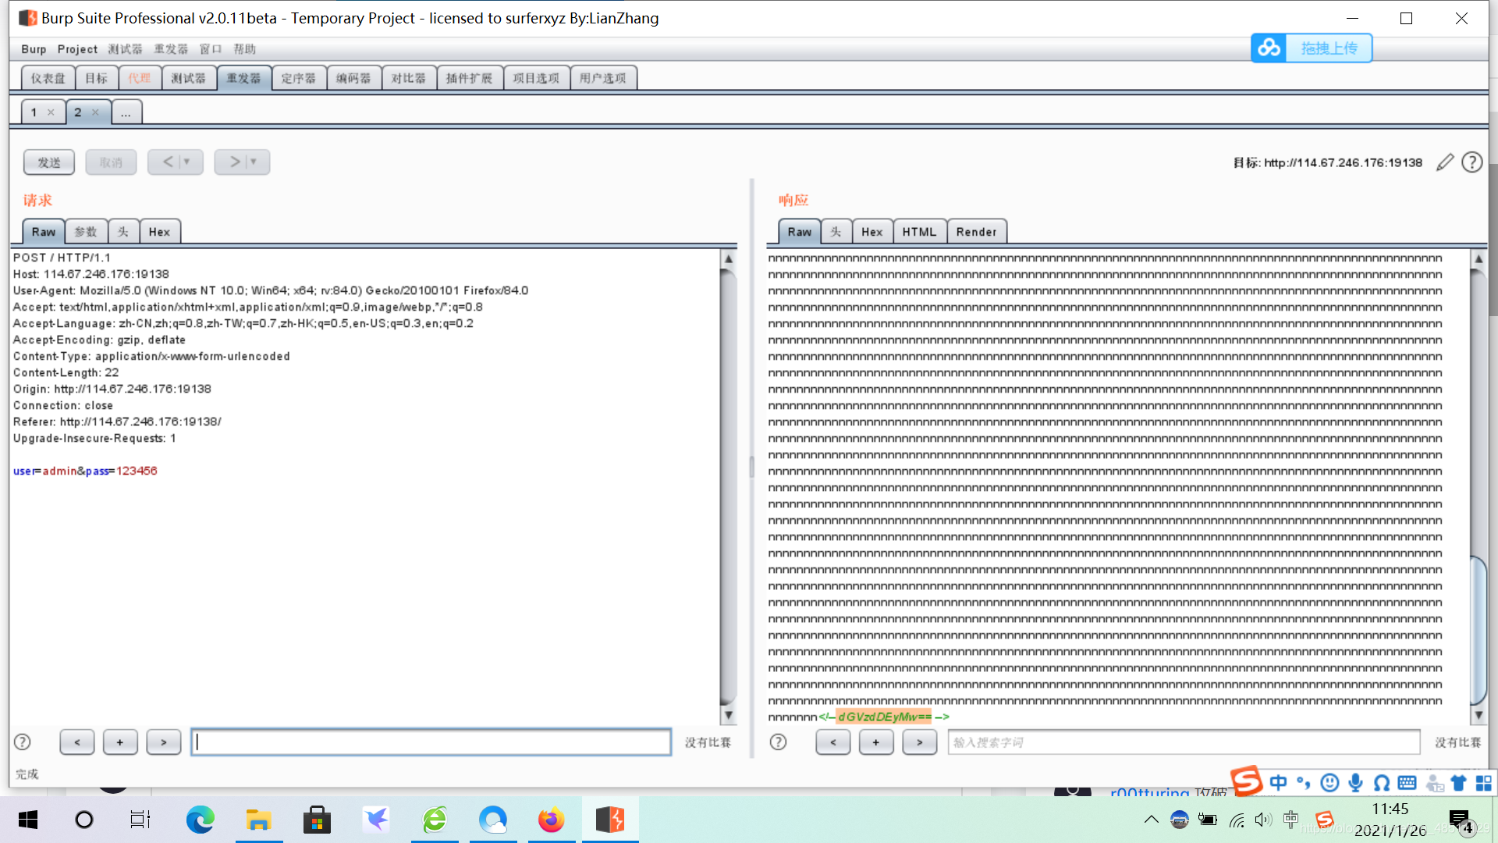Switch request view to 参数 tab
The height and width of the screenshot is (843, 1498).
[86, 232]
